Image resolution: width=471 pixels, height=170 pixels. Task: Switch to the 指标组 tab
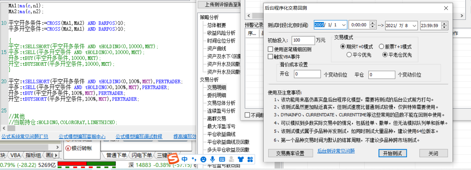point(33,155)
